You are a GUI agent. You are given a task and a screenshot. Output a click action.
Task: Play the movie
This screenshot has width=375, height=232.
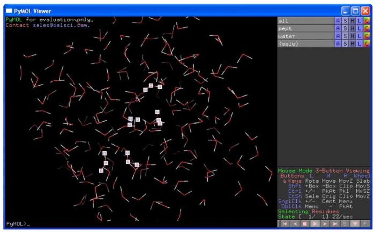coord(315,224)
